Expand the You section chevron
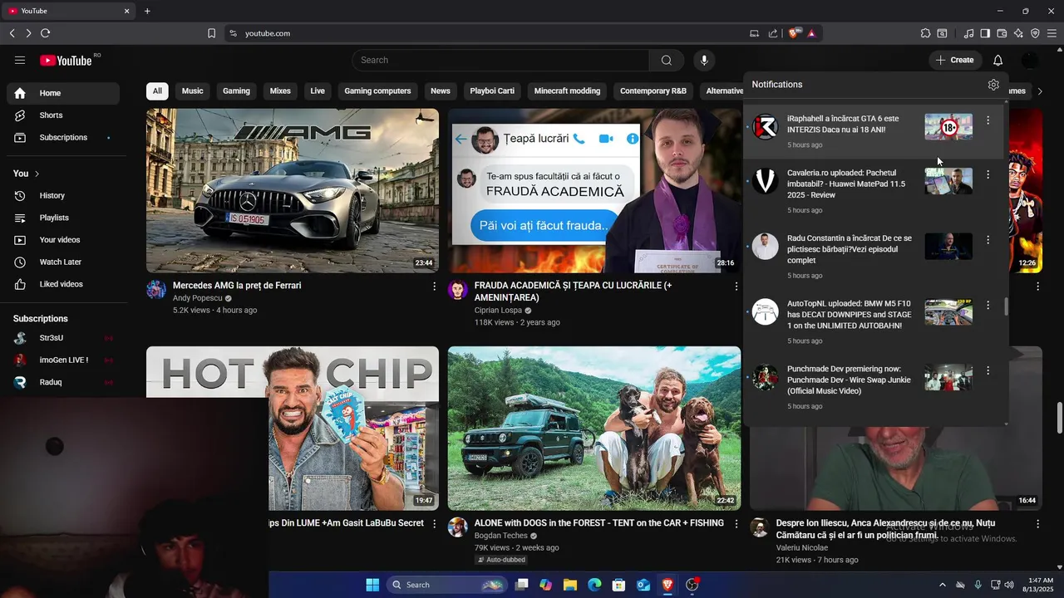The width and height of the screenshot is (1064, 598). (x=37, y=174)
